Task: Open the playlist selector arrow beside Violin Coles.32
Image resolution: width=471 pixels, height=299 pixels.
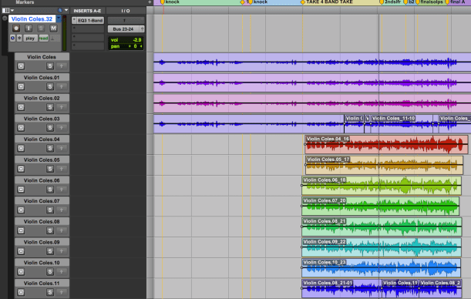Action: coord(59,19)
